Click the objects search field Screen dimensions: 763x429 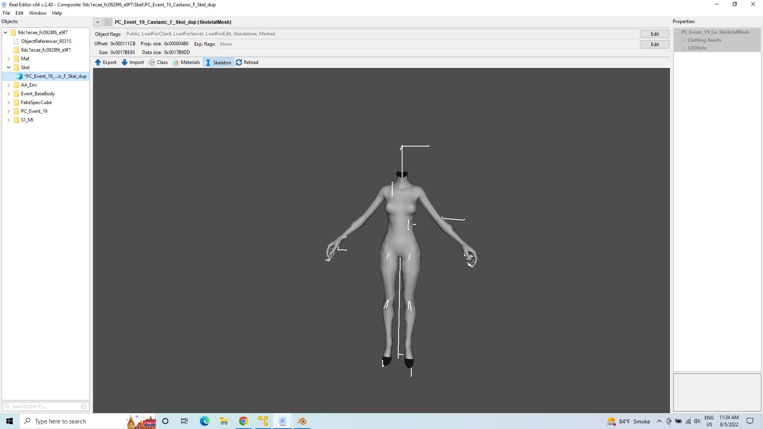(45, 406)
